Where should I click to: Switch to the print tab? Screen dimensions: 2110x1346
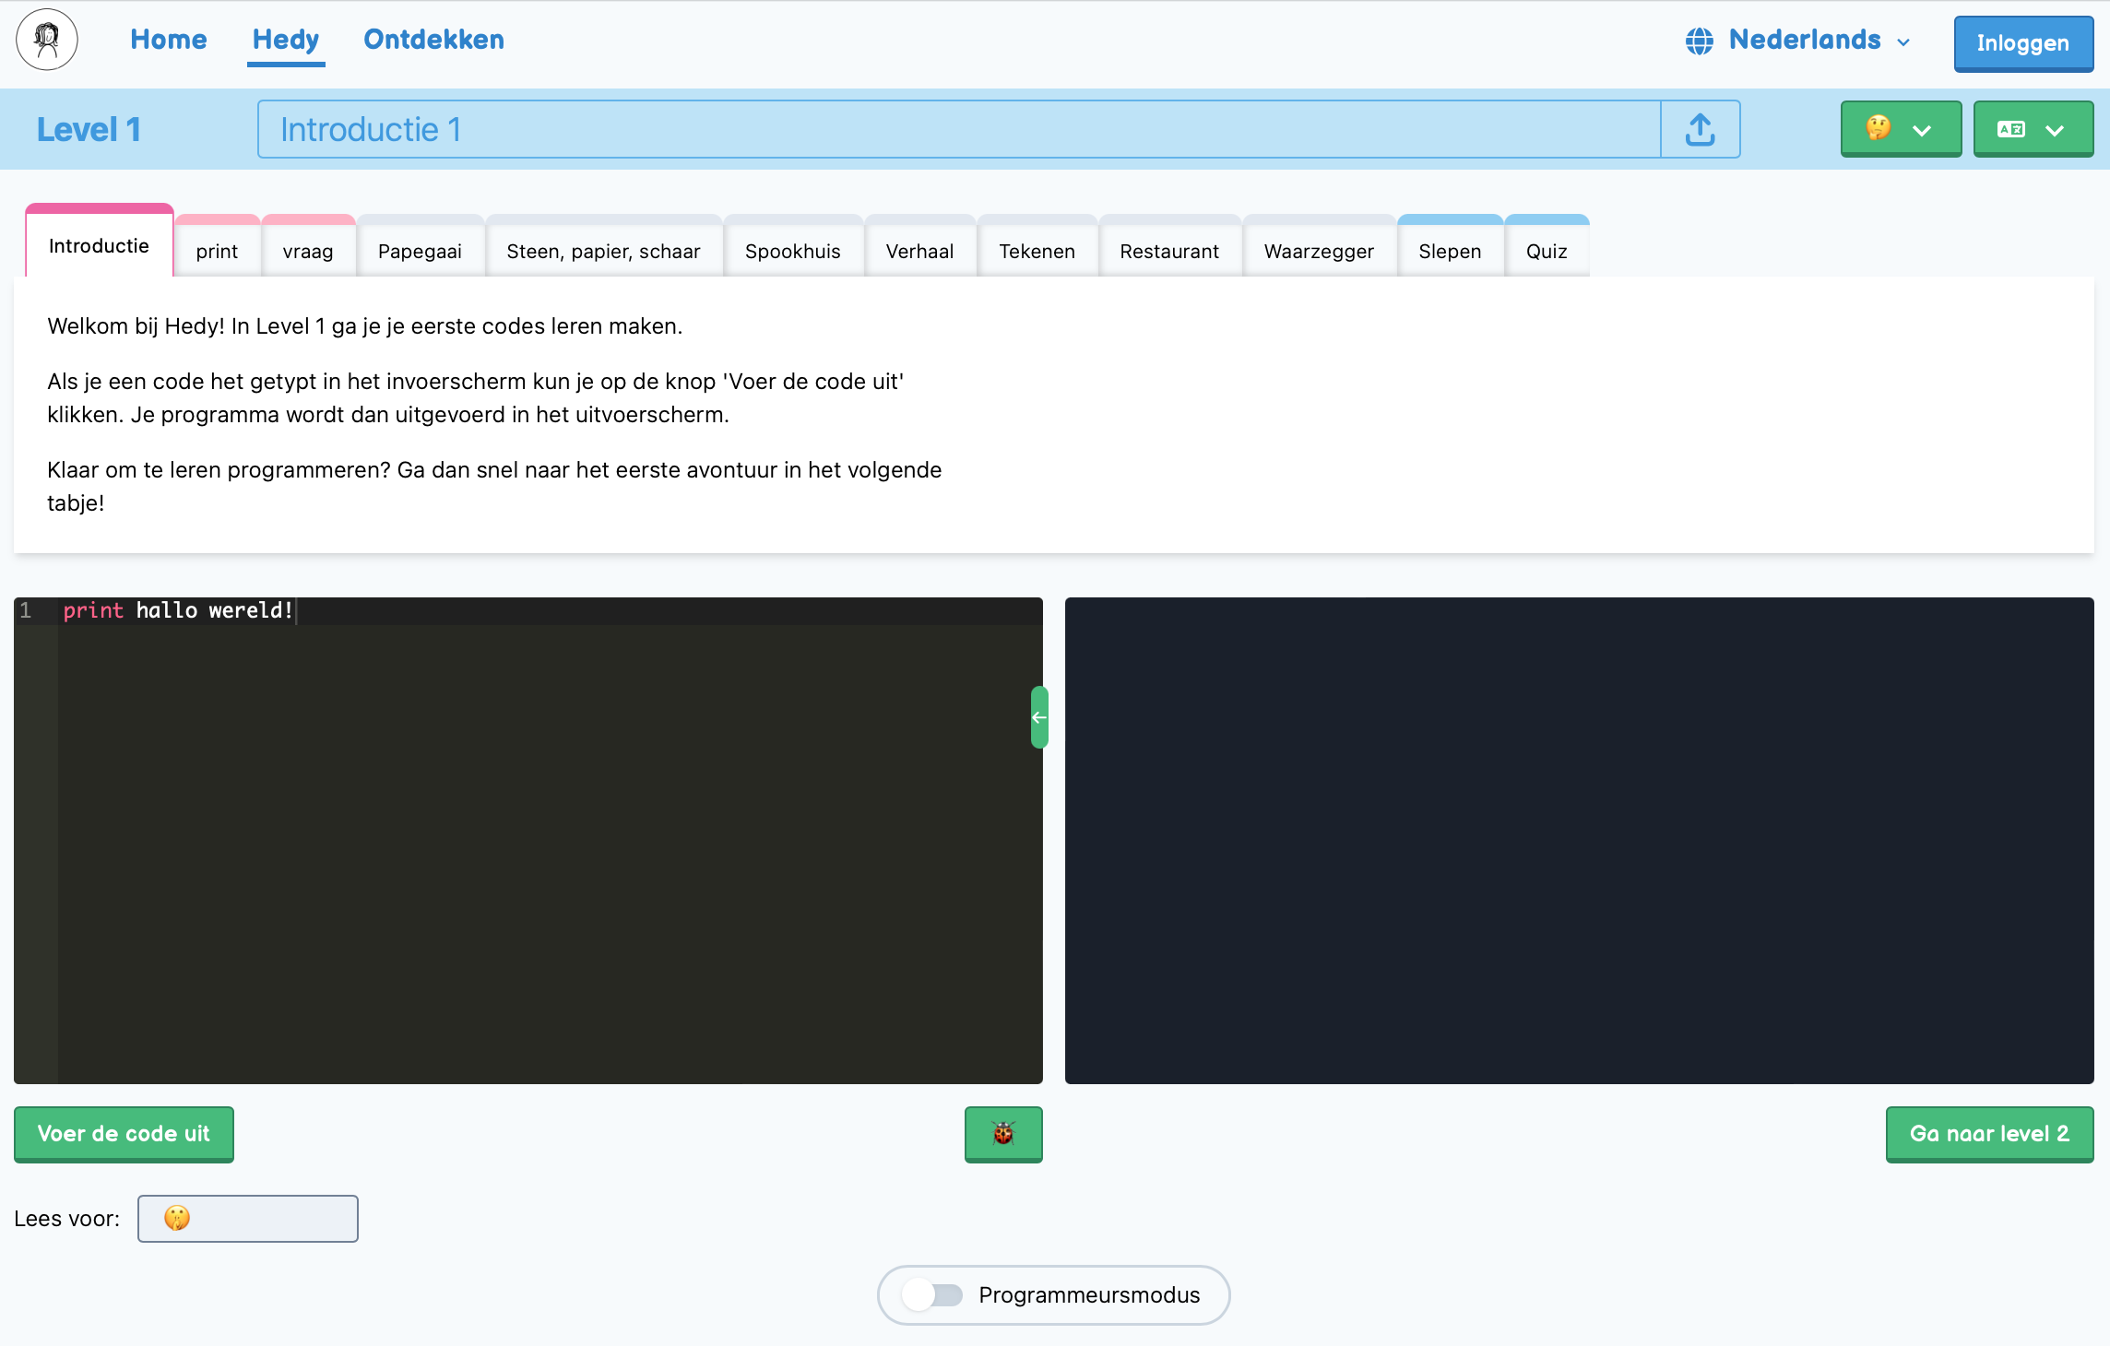[x=217, y=247]
